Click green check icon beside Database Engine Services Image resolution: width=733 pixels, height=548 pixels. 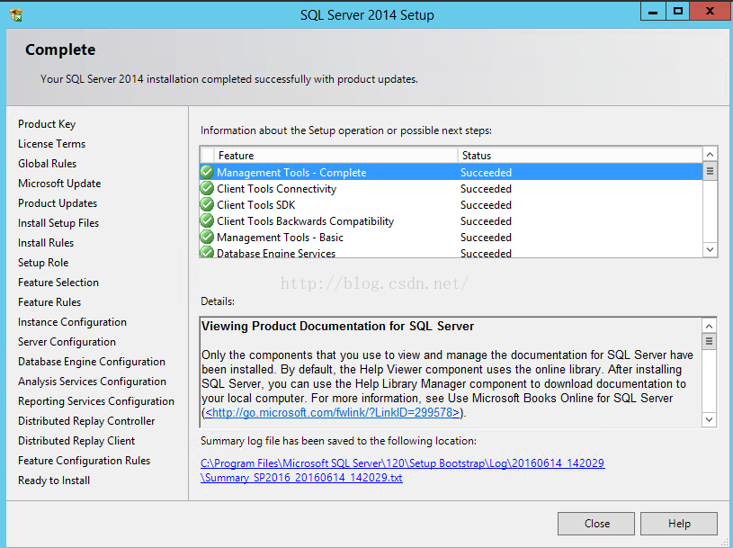[x=207, y=252]
